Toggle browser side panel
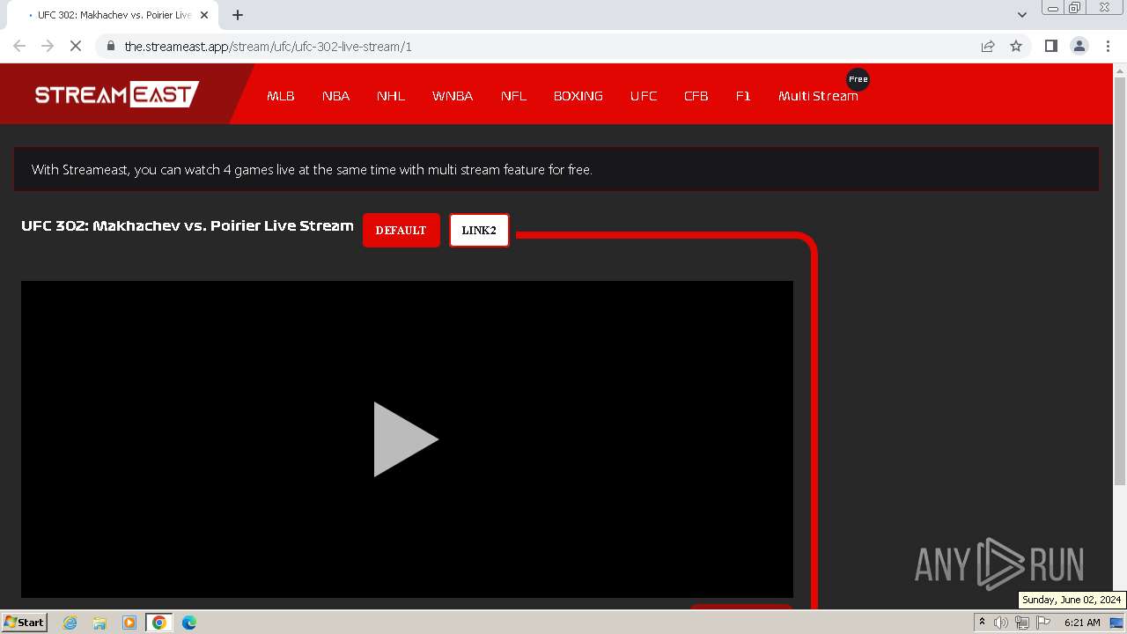 pyautogui.click(x=1050, y=46)
